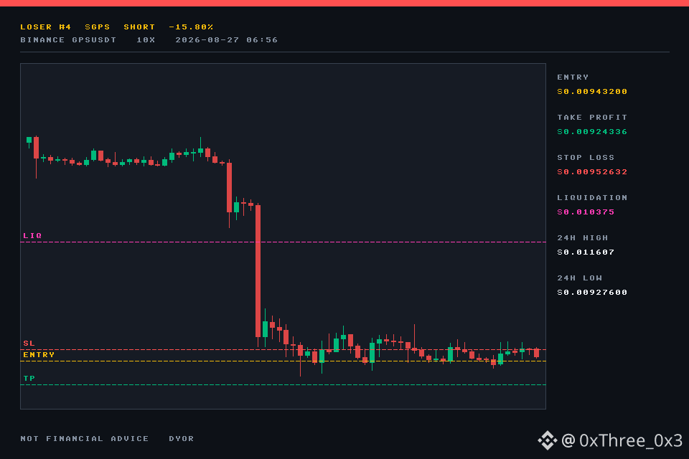Click the $GPS ticker label
Screen dimensions: 689x459
click(x=98, y=27)
